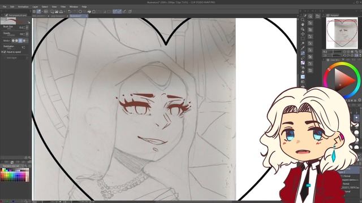Click the Save icon in command bar
This screenshot has height=203, width=362.
click(61, 11)
